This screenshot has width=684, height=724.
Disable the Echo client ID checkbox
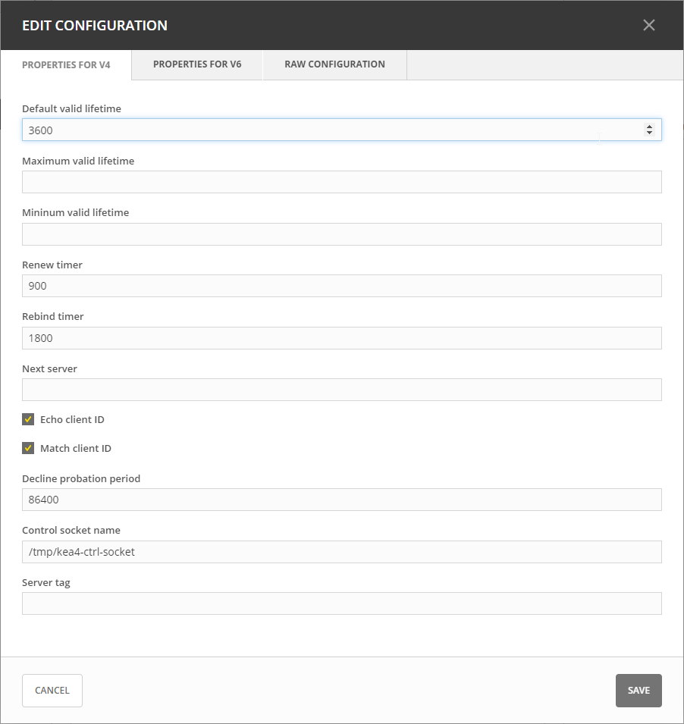(x=27, y=419)
